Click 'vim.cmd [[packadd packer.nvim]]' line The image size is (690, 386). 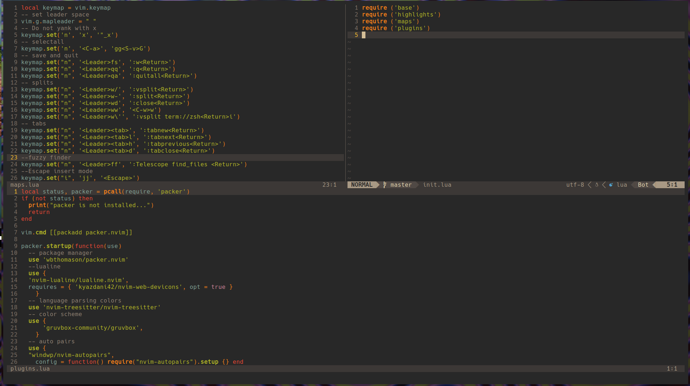[x=76, y=233]
